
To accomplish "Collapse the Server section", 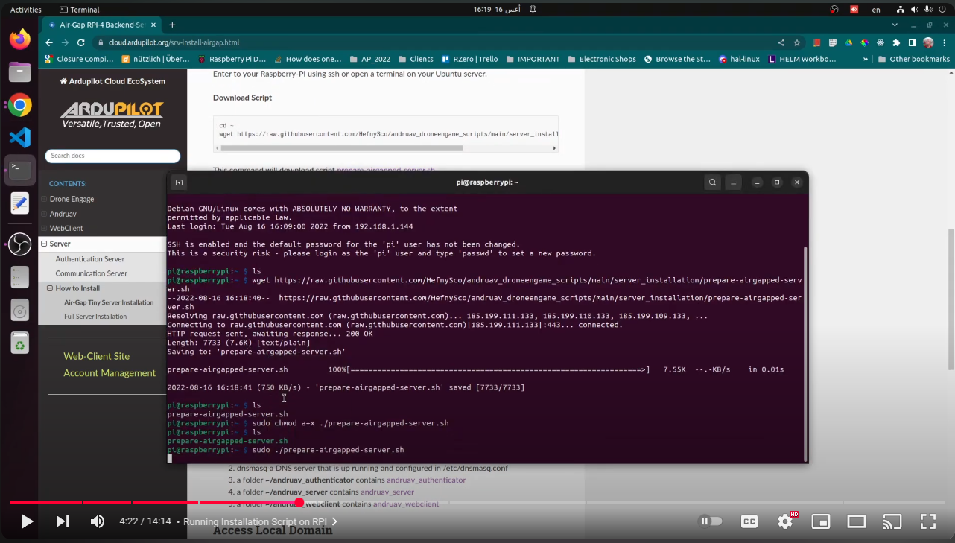I will (x=44, y=244).
